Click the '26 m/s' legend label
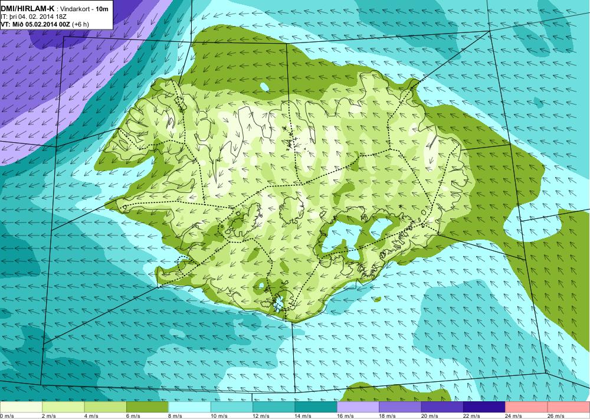 coord(556,416)
